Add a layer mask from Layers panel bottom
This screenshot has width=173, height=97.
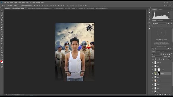pyautogui.click(x=160, y=94)
